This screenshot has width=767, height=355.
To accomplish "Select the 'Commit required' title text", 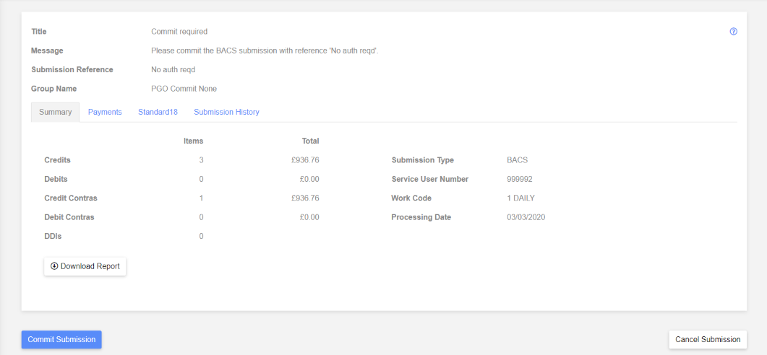I will click(179, 32).
